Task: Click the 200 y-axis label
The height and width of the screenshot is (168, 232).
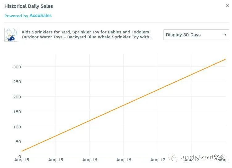Action: 17,97
